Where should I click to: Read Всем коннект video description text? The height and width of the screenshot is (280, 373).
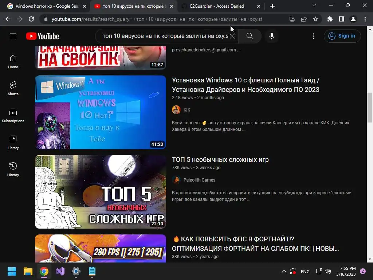261,126
